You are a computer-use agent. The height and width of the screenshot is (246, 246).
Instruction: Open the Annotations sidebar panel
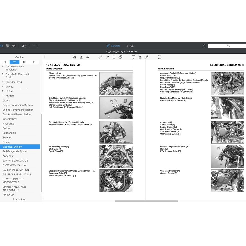click(24, 62)
